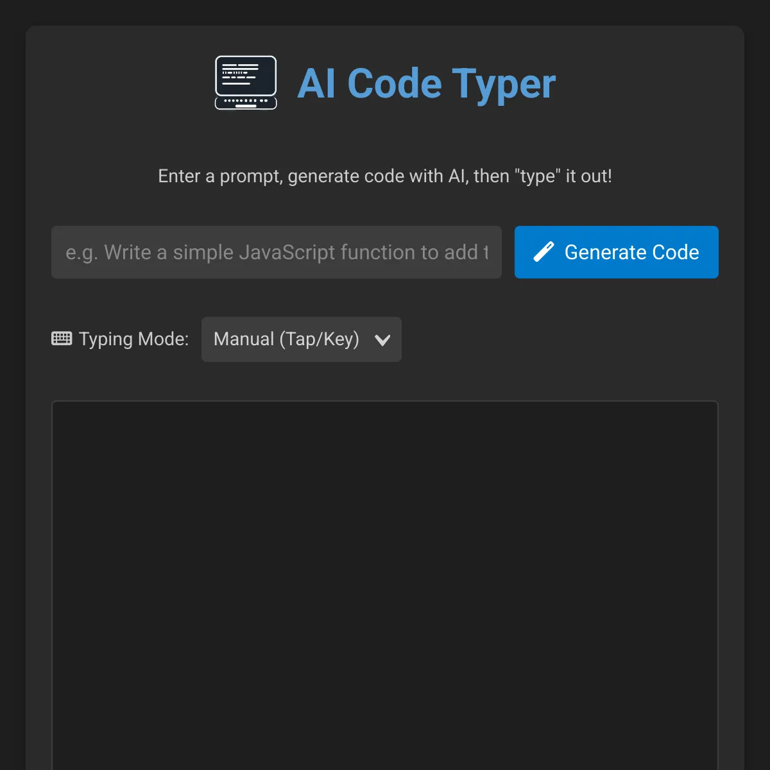This screenshot has height=770, width=770.
Task: Click the Generate Code button
Action: tap(617, 252)
